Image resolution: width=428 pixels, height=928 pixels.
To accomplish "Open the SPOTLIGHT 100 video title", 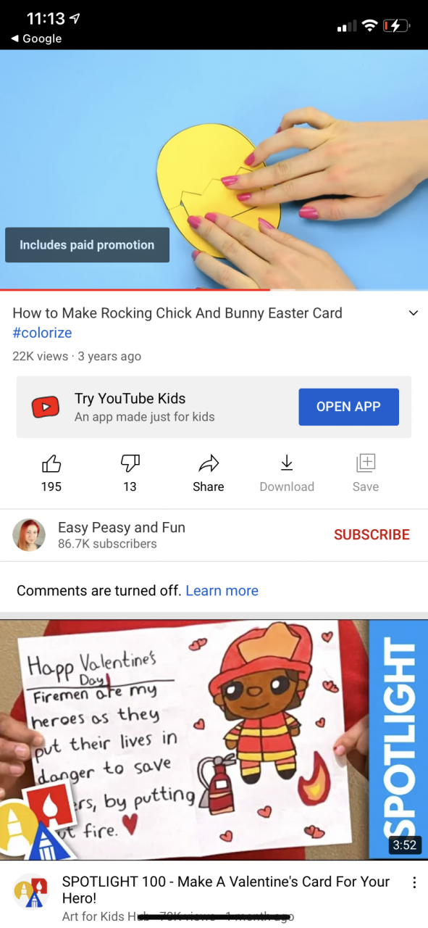I will [226, 890].
